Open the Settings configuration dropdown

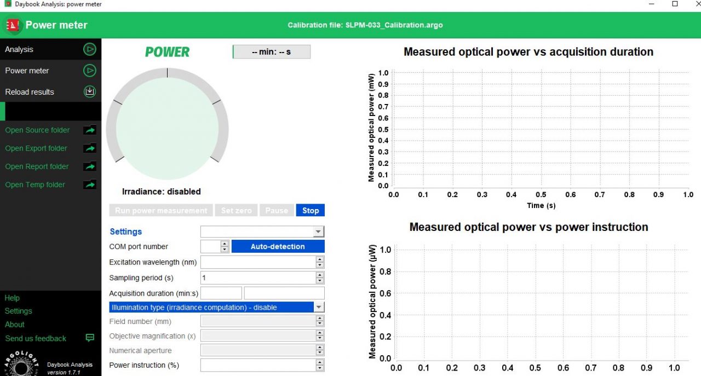pyautogui.click(x=319, y=231)
